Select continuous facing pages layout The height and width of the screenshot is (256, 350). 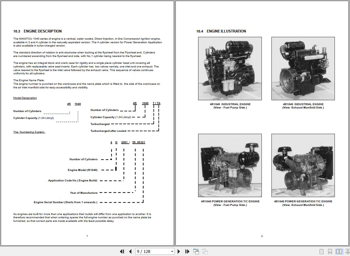coord(347,251)
